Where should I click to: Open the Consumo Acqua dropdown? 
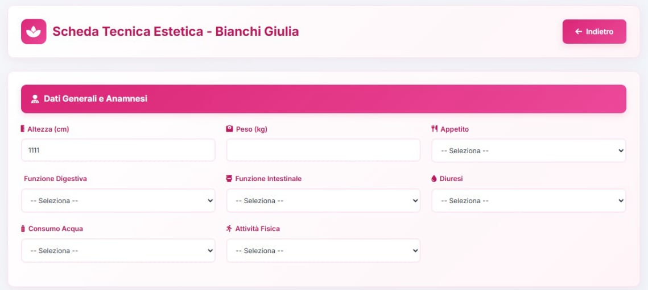[x=118, y=251]
